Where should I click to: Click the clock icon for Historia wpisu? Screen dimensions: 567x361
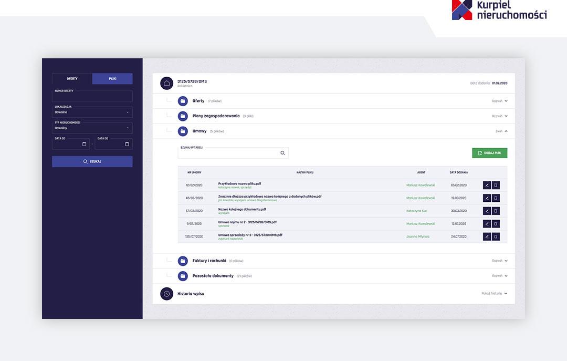[x=166, y=294]
